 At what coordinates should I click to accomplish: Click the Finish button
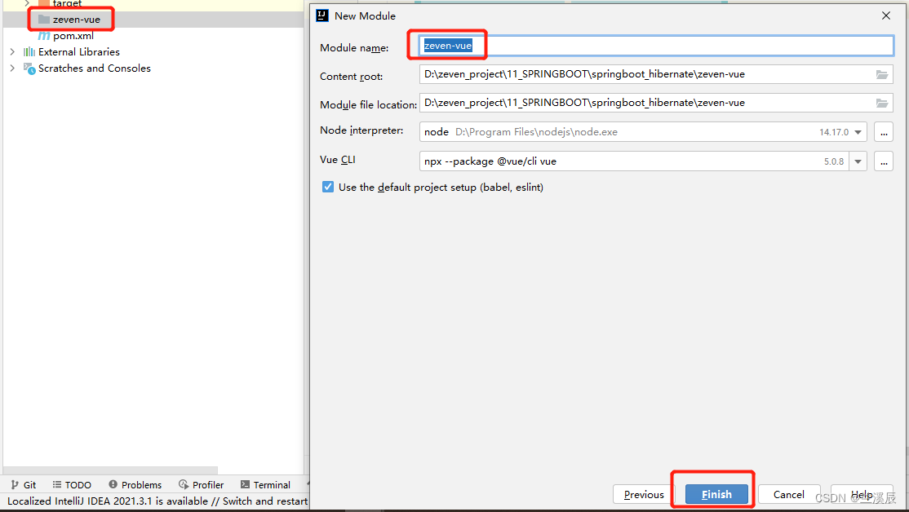click(716, 495)
